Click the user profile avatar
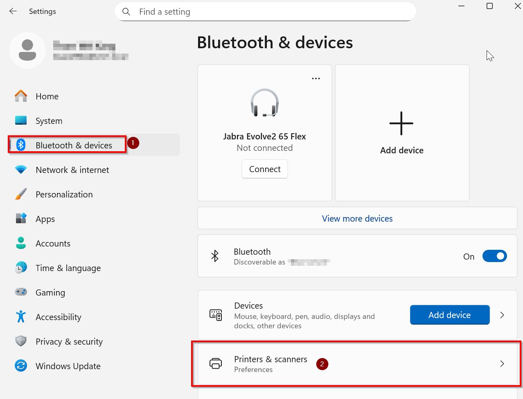Screen dimensions: 523x399 tap(27, 50)
